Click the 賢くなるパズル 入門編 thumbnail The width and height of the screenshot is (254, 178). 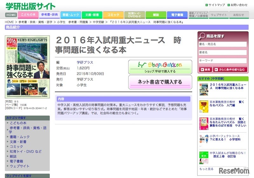(x=204, y=106)
